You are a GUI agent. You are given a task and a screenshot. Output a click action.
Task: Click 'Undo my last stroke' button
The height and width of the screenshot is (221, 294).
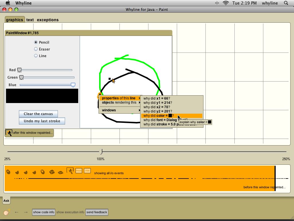42,121
